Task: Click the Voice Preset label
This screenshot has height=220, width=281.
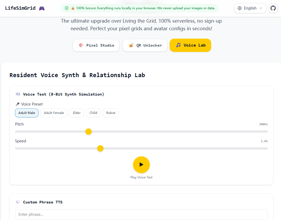Action: pos(32,104)
